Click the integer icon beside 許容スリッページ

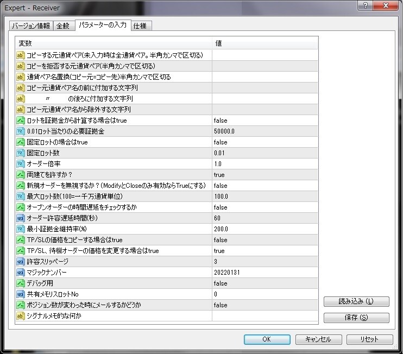coord(20,262)
